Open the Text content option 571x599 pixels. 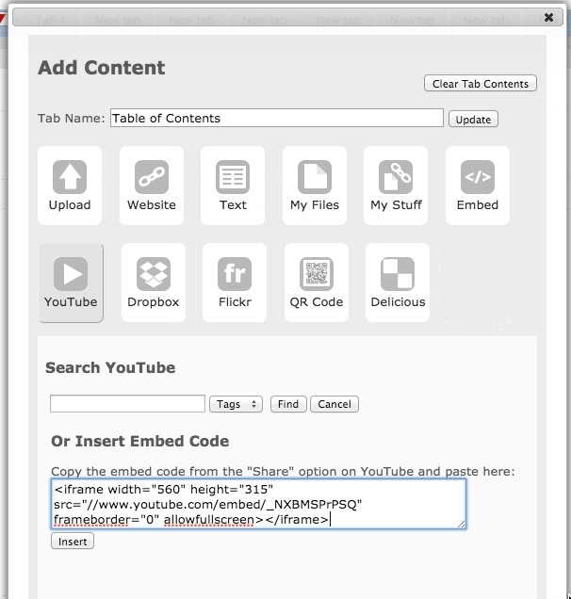(233, 186)
